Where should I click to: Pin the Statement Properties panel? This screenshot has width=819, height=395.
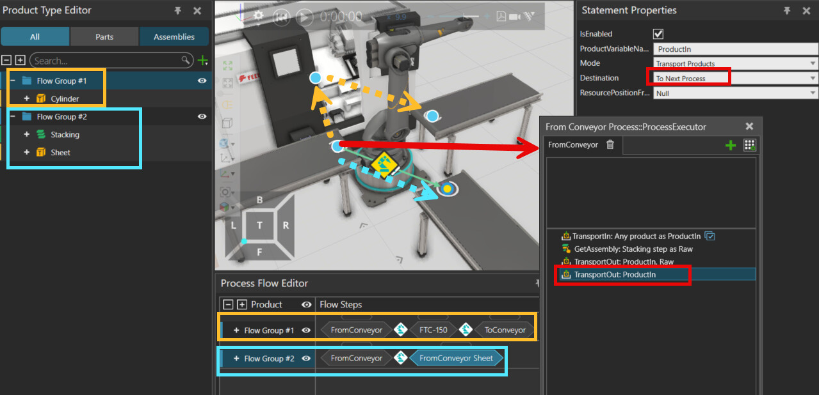(788, 11)
